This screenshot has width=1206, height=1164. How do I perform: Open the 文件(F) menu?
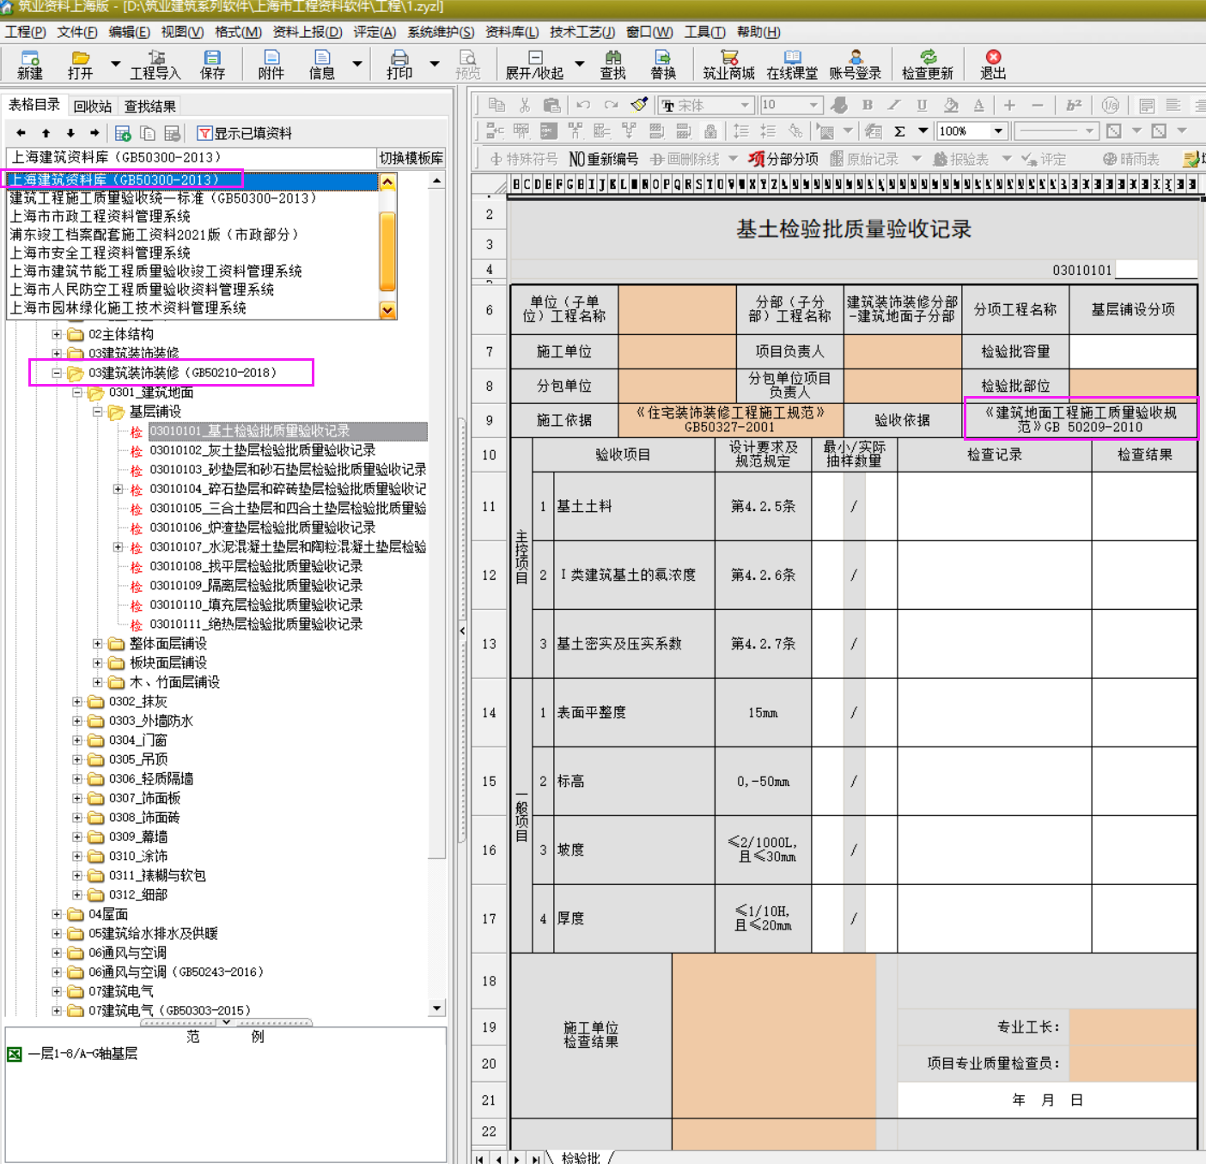coord(77,32)
